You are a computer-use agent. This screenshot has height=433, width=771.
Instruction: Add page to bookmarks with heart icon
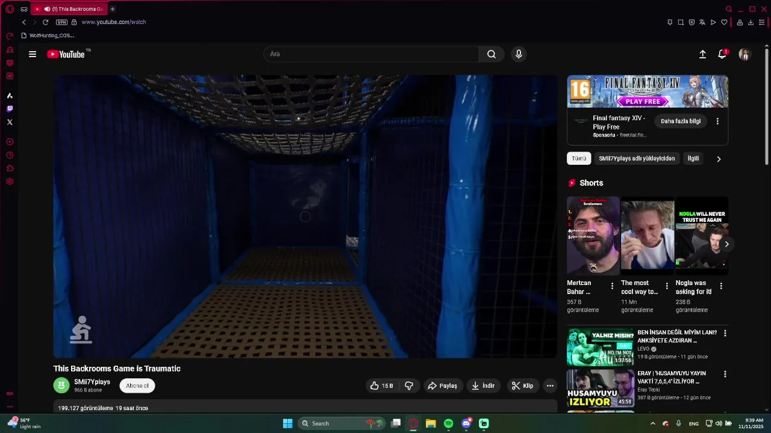(724, 22)
